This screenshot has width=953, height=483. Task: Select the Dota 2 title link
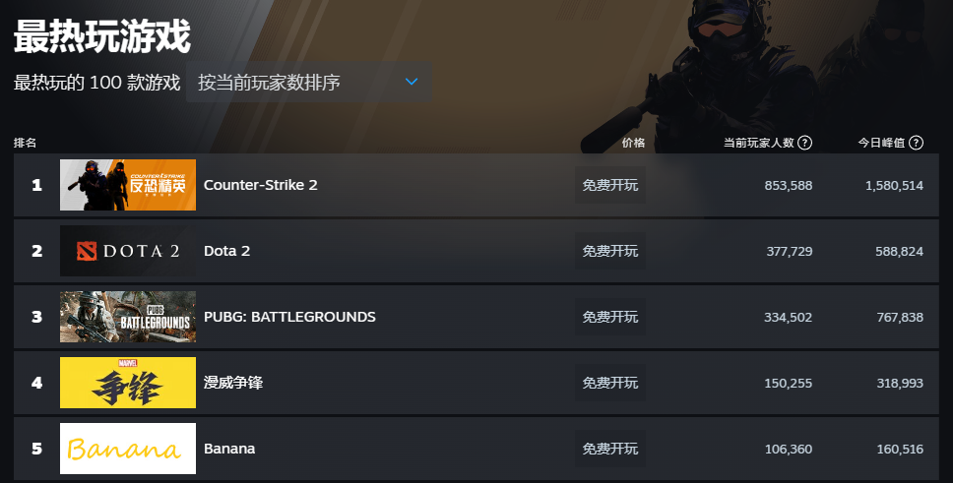tap(226, 251)
